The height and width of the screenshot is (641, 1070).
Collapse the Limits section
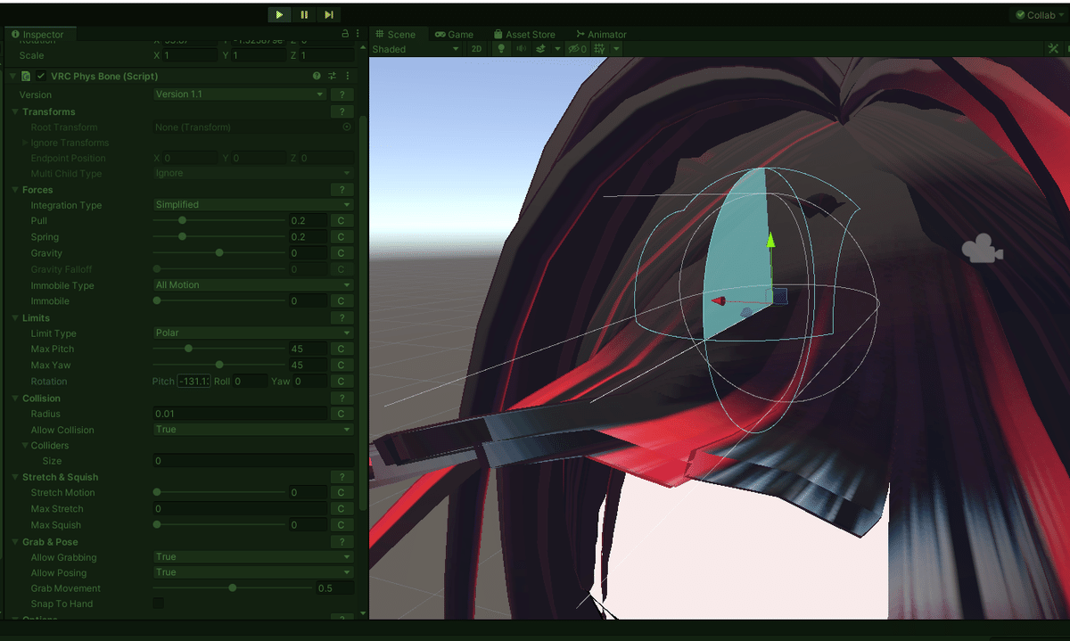click(x=14, y=317)
